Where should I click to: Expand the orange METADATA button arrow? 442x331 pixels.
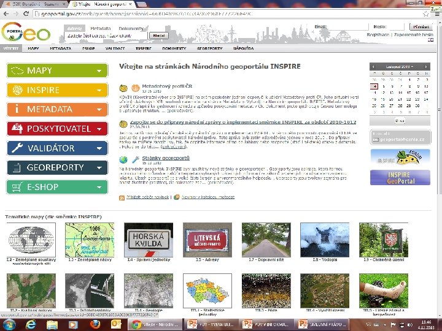click(99, 110)
